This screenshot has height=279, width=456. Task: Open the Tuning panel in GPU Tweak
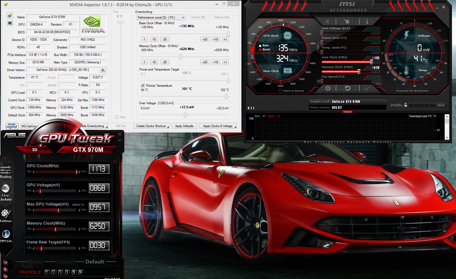point(6,172)
